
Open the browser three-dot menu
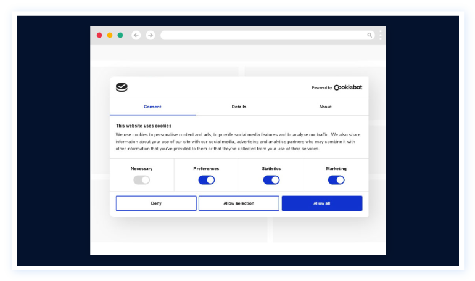pyautogui.click(x=381, y=35)
